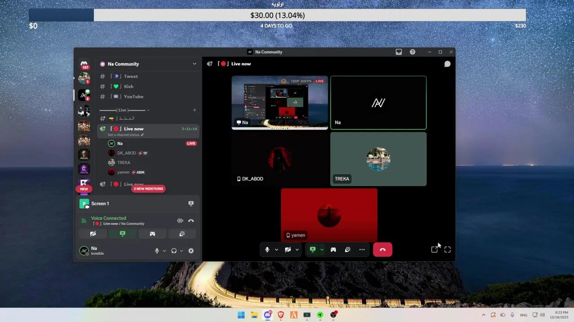
Task: Open soundboard from the voice panel
Action: coord(182,233)
